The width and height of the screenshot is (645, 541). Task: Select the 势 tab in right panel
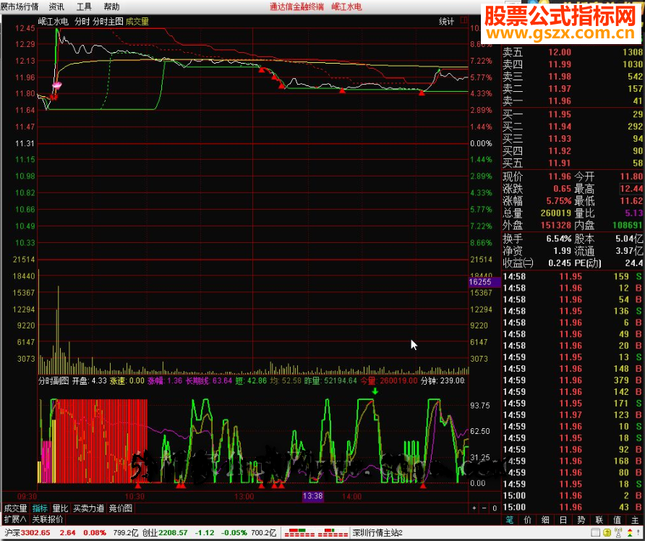581,520
